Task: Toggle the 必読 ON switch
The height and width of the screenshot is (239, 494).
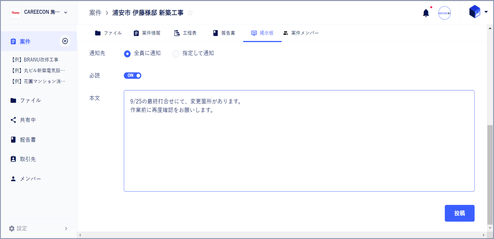Action: (x=133, y=76)
